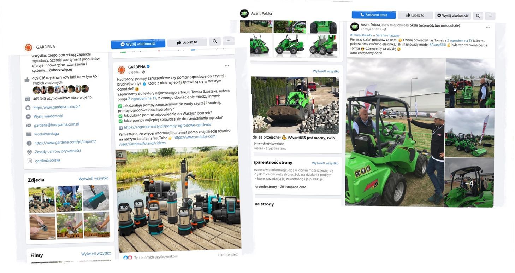
Task: Click the search icon on GARDENA page
Action: pos(215,41)
